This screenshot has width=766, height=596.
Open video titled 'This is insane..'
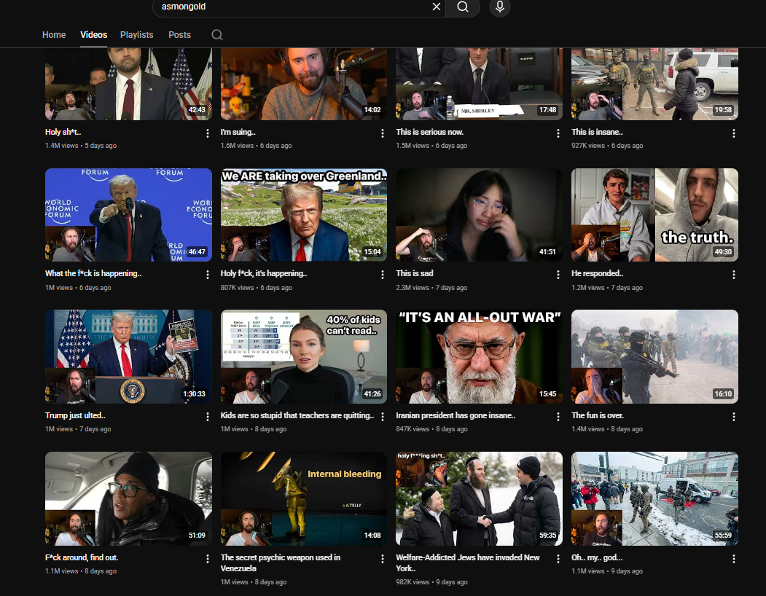point(597,132)
